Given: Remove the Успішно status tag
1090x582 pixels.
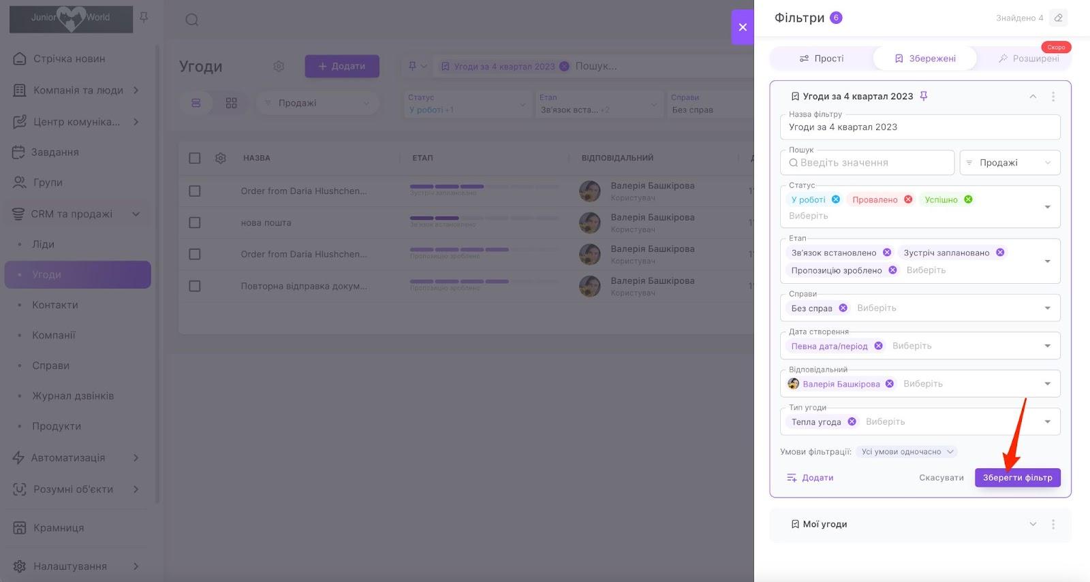Looking at the screenshot, I should click(x=968, y=199).
